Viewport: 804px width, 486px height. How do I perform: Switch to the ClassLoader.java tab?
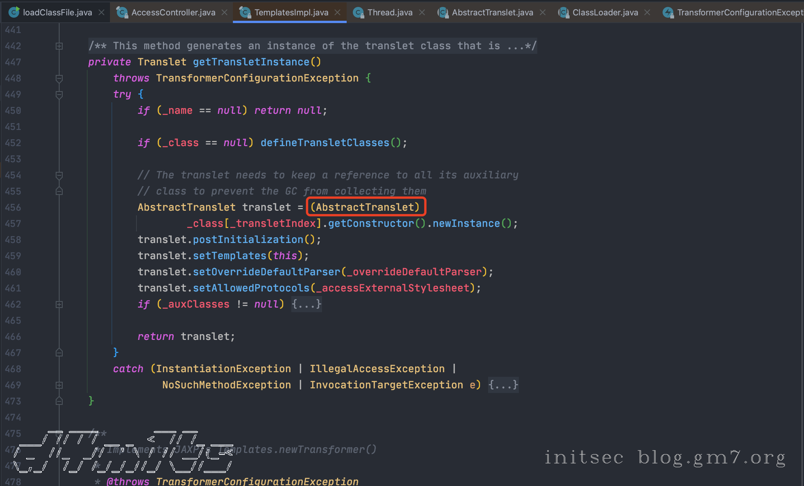(x=605, y=12)
